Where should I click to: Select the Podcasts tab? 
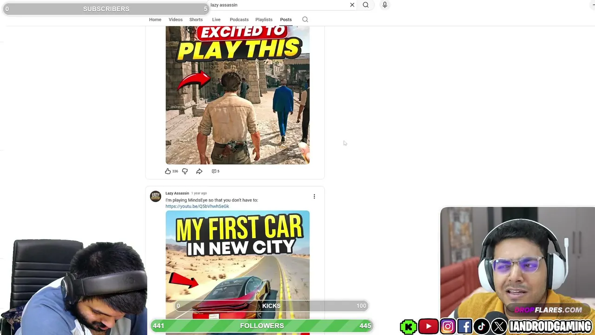[239, 20]
